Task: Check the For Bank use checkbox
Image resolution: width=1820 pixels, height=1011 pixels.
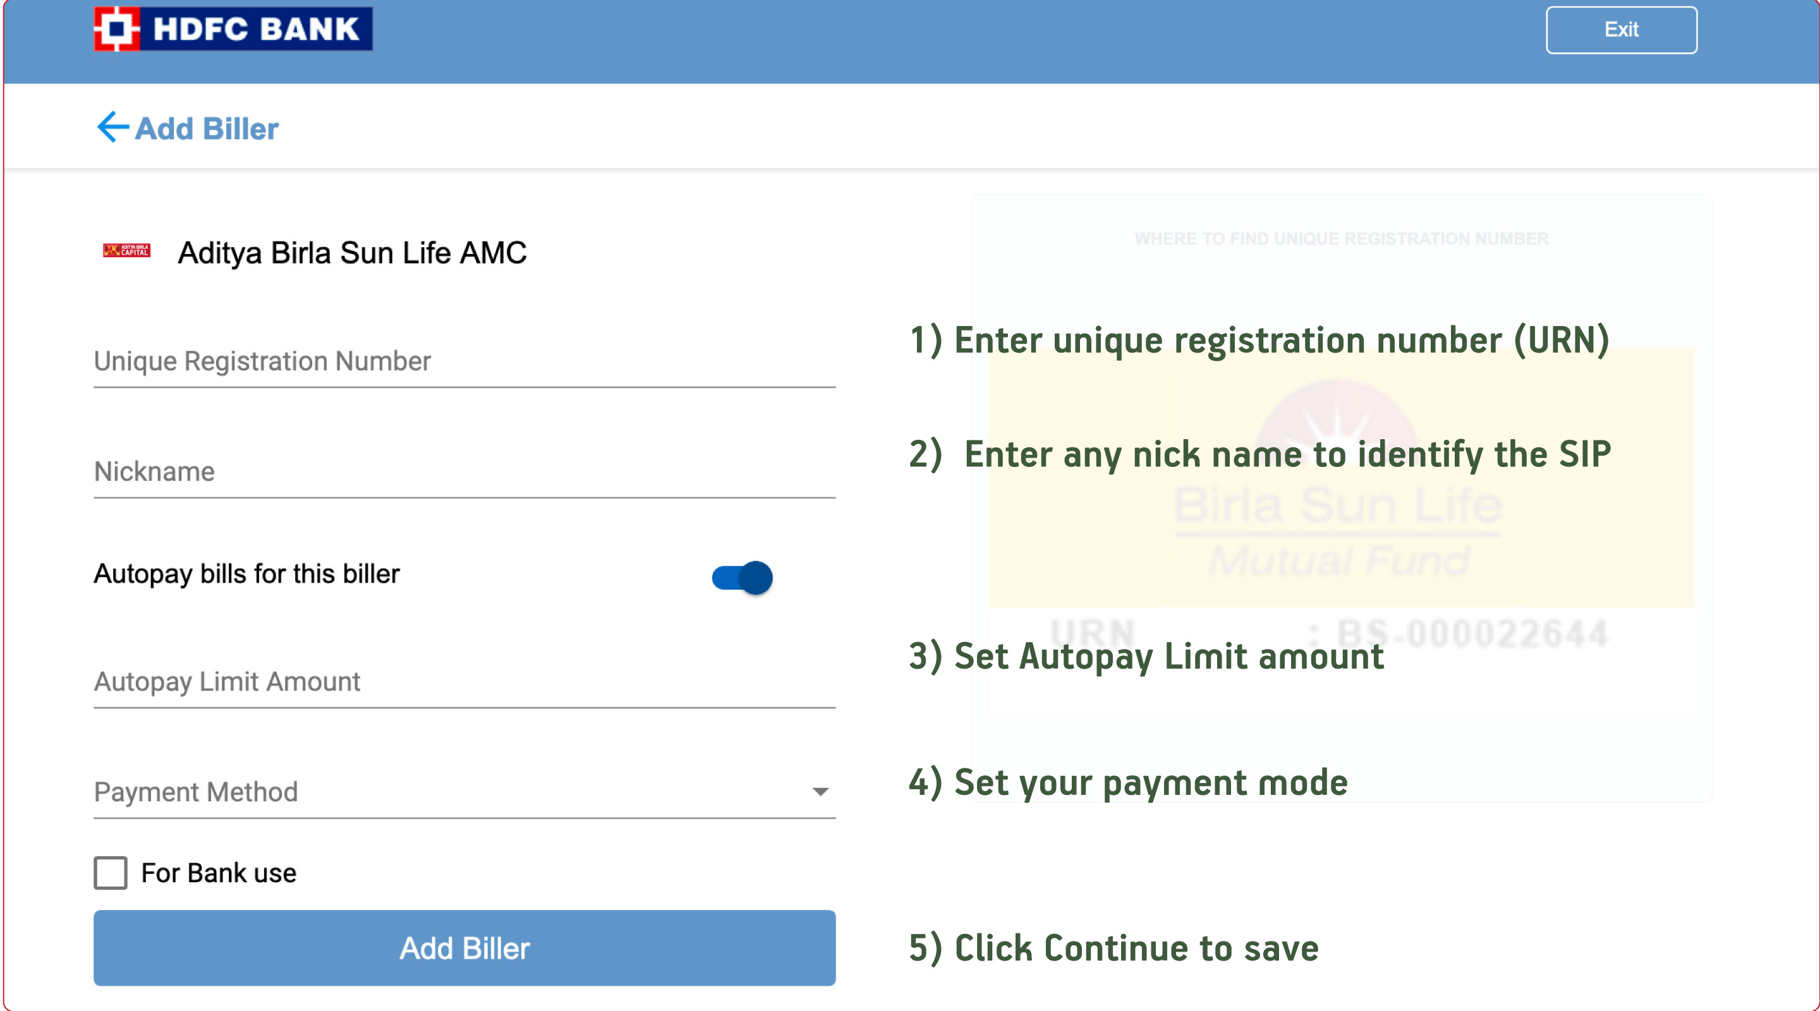Action: click(111, 873)
